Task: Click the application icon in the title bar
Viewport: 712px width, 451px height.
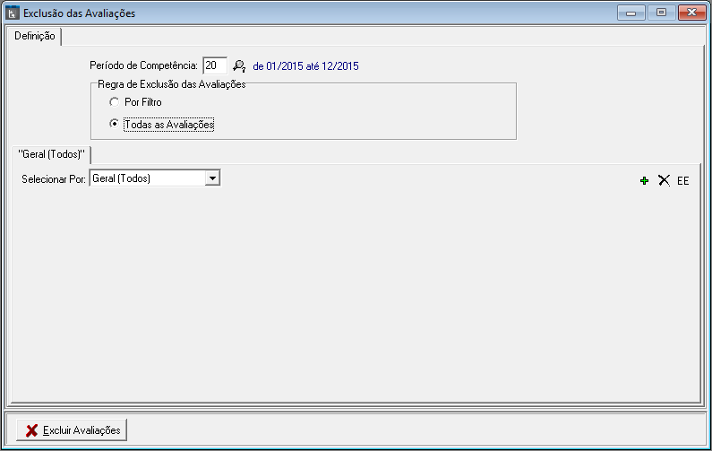Action: coord(13,13)
